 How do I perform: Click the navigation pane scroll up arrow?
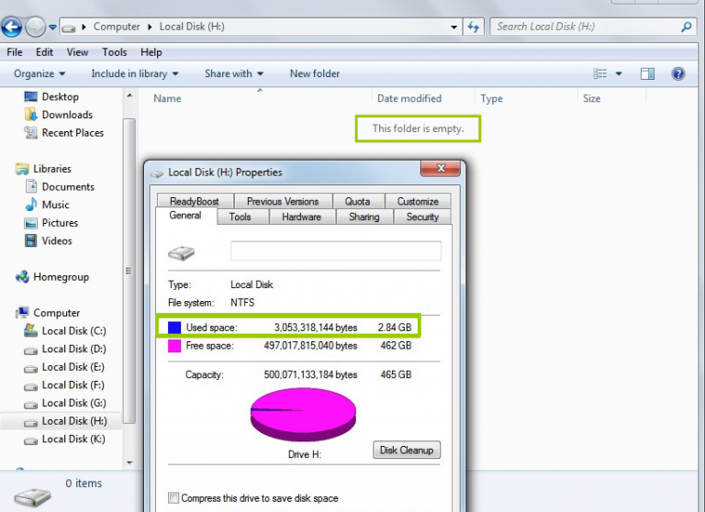pos(129,95)
